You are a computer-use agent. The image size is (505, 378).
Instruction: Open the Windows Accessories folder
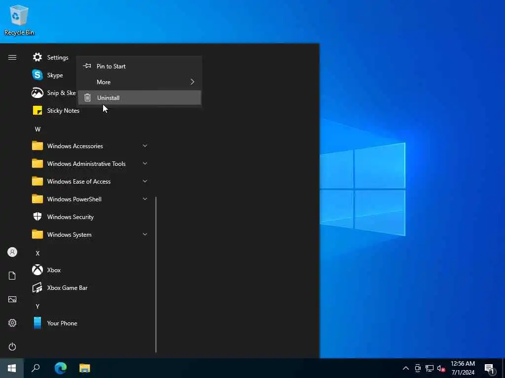[x=37, y=146]
